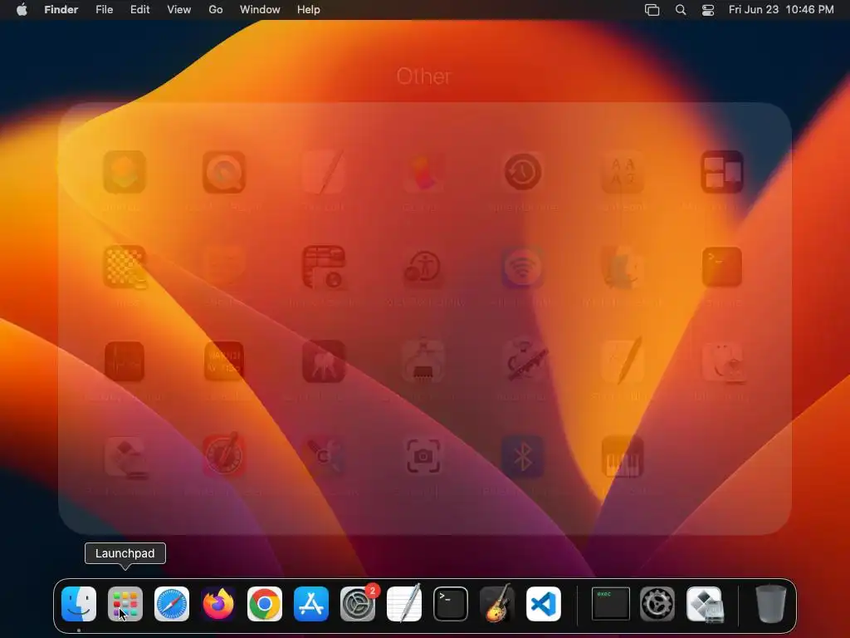Open the Window menu

click(x=260, y=10)
